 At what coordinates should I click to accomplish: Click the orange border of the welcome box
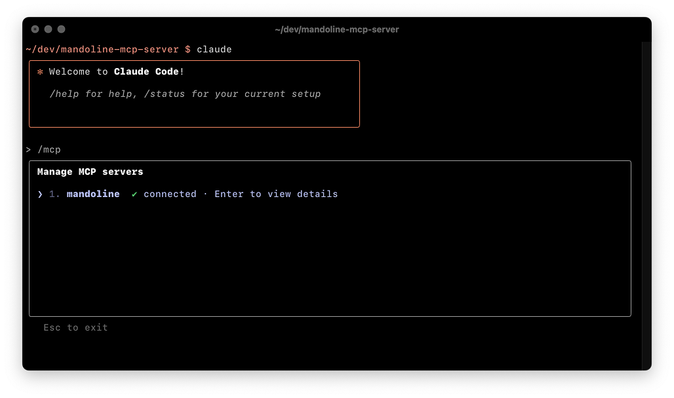click(x=194, y=60)
